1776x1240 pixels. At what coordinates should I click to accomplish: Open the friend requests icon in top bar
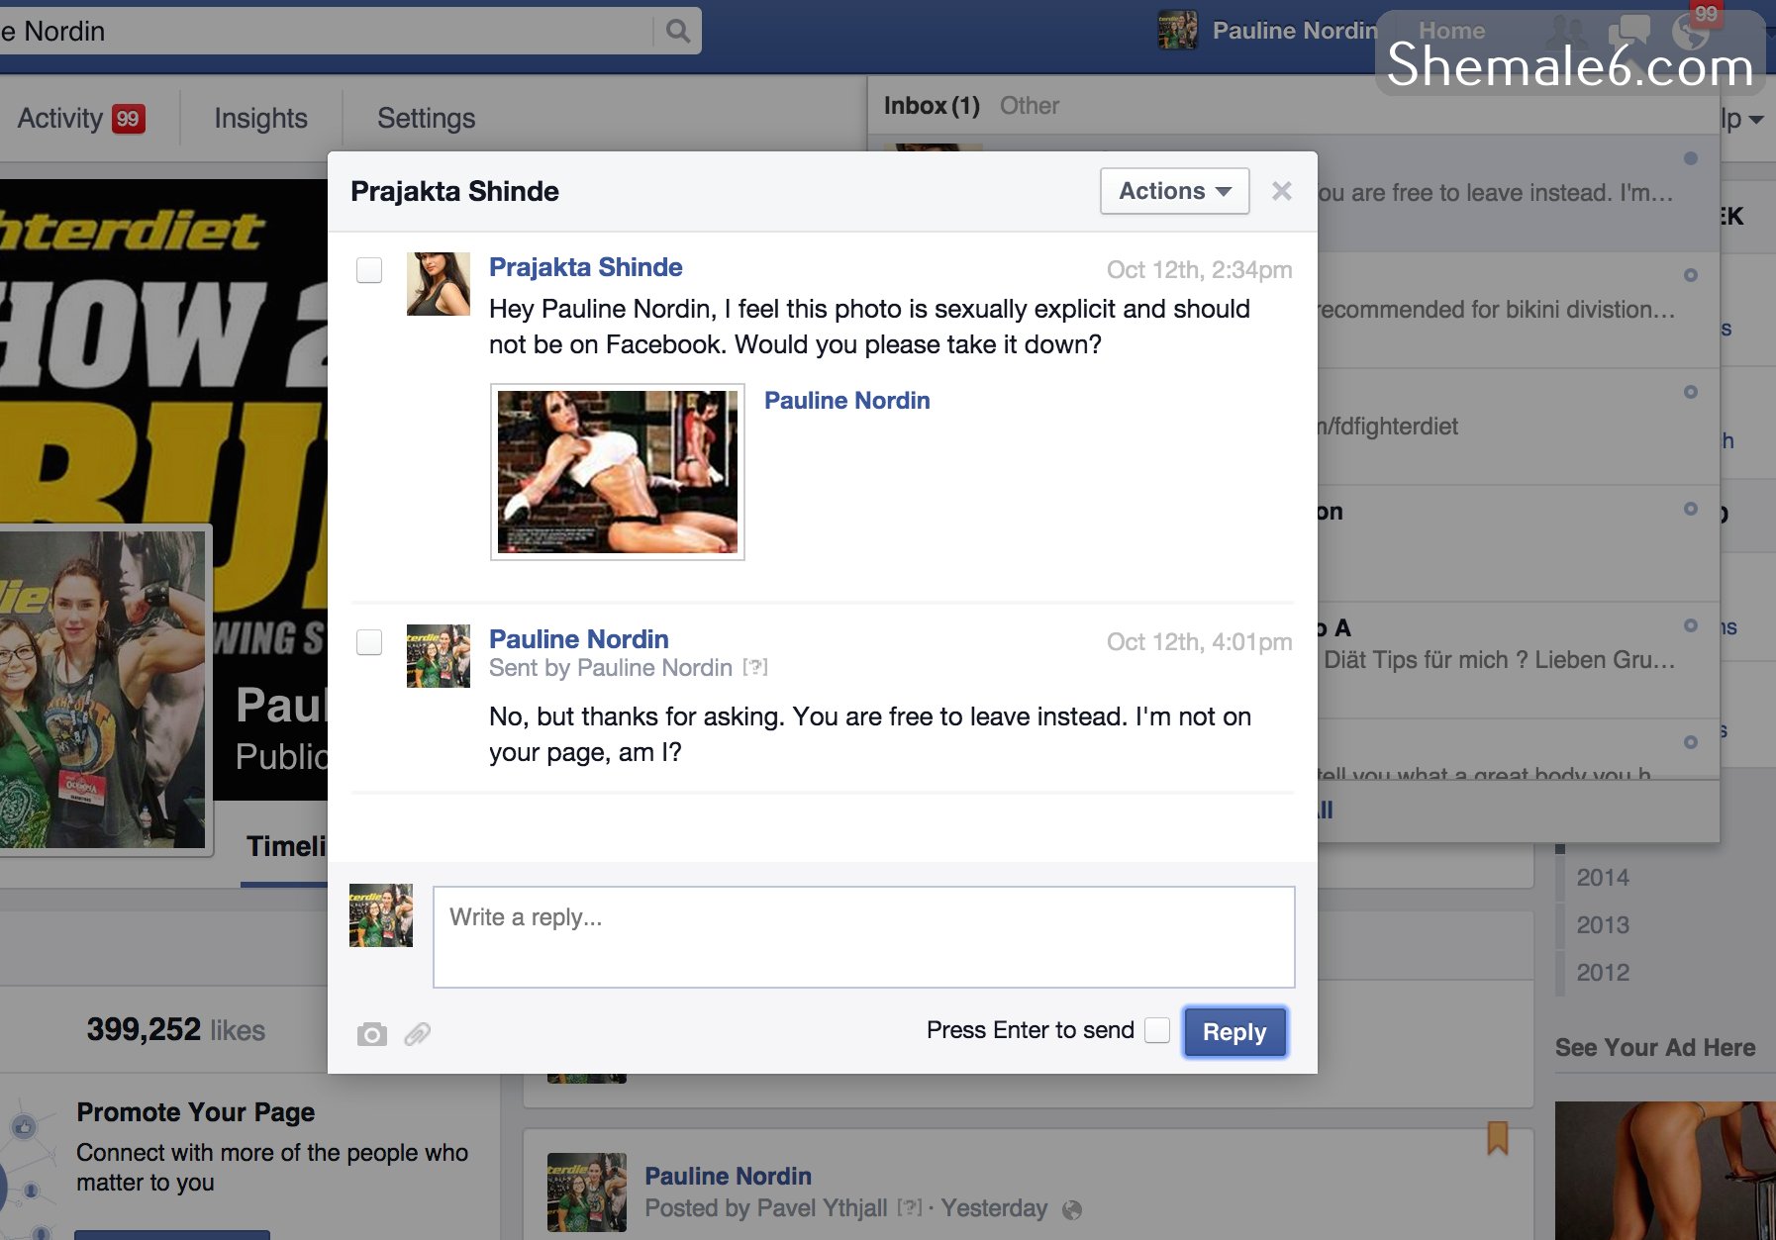(1567, 31)
